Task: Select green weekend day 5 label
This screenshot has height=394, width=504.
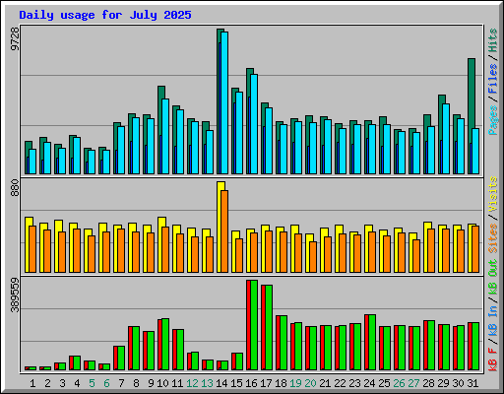Action: [x=92, y=383]
